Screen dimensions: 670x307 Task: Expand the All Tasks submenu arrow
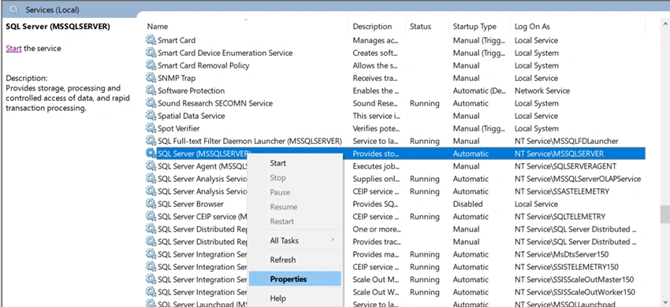333,240
